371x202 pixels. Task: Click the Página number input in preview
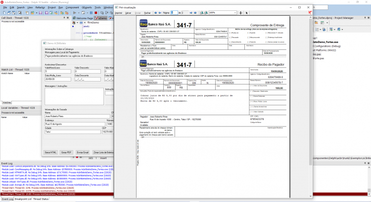pos(175,13)
